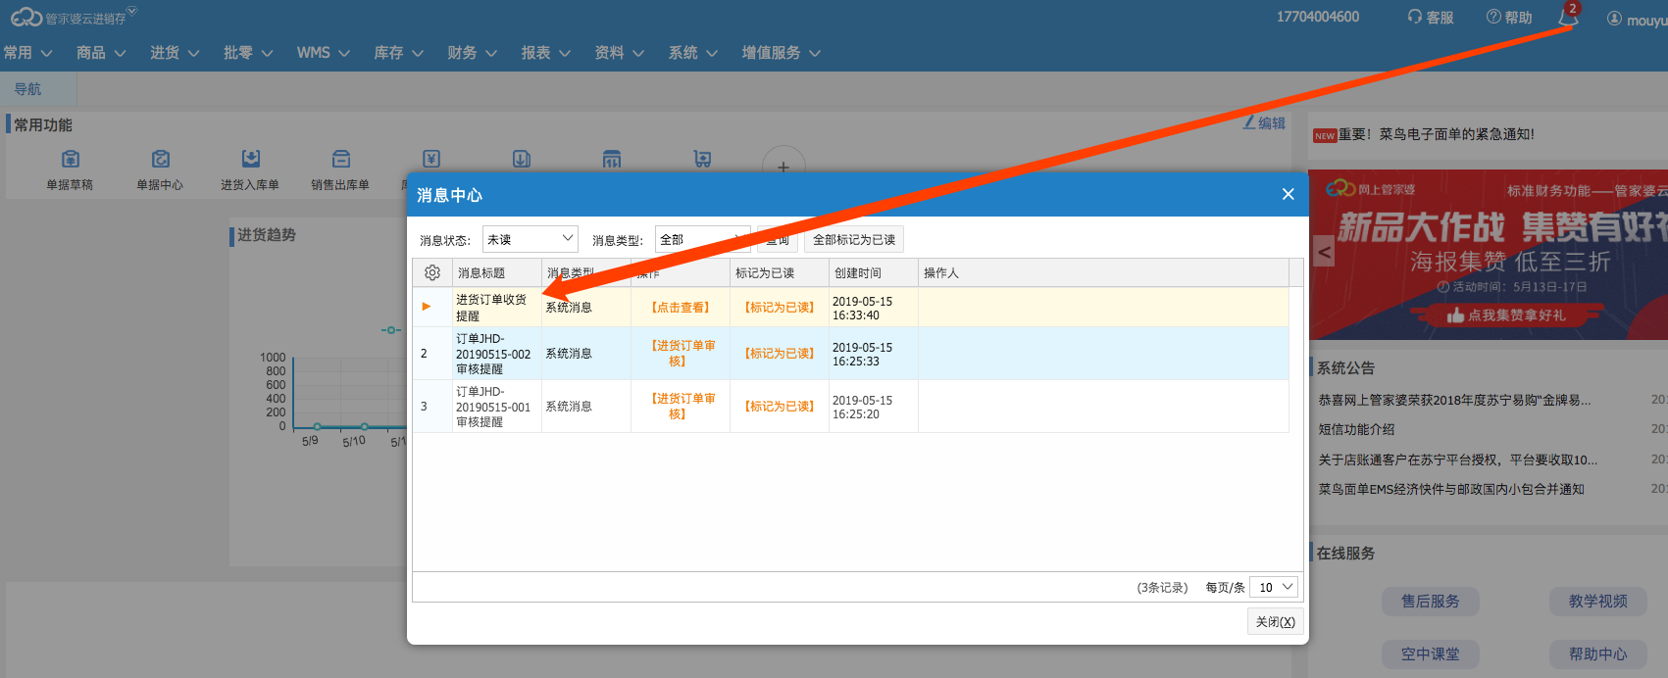Open the 财务 menu
The width and height of the screenshot is (1668, 678).
(472, 53)
